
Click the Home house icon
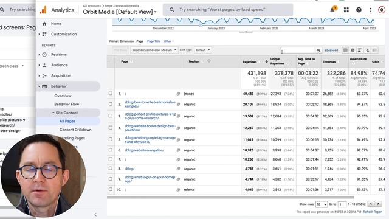(x=44, y=24)
